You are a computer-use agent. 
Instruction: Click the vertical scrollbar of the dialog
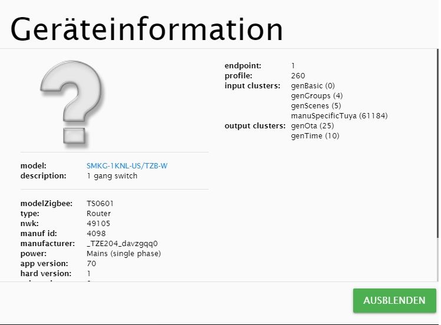point(437,118)
